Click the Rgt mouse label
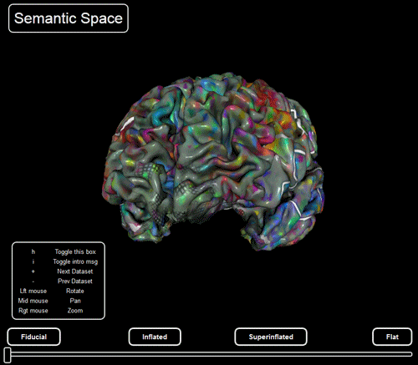 [33, 311]
